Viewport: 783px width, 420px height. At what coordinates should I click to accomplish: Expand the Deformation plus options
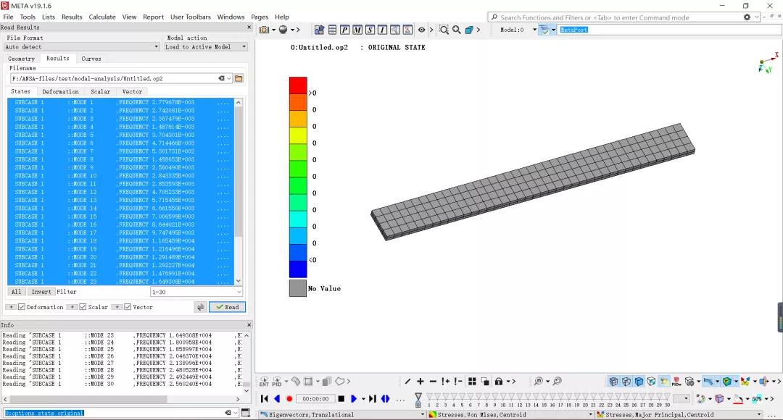11,307
